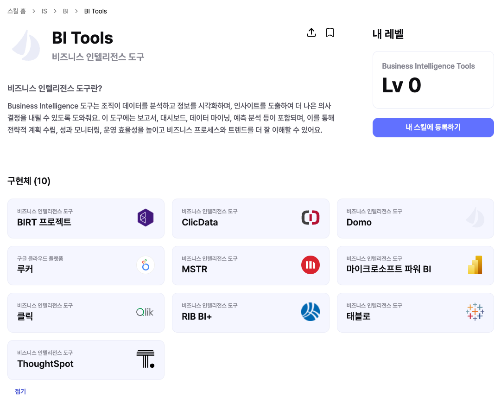Click the BIRT 프로젝트 purple hexagon logo
The image size is (501, 405).
click(146, 218)
